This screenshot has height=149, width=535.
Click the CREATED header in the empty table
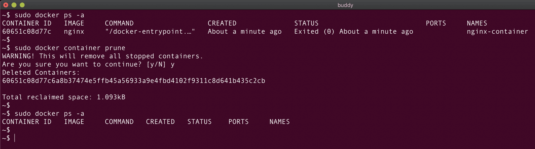[160, 122]
